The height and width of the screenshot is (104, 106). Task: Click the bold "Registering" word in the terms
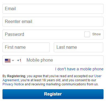16,76
